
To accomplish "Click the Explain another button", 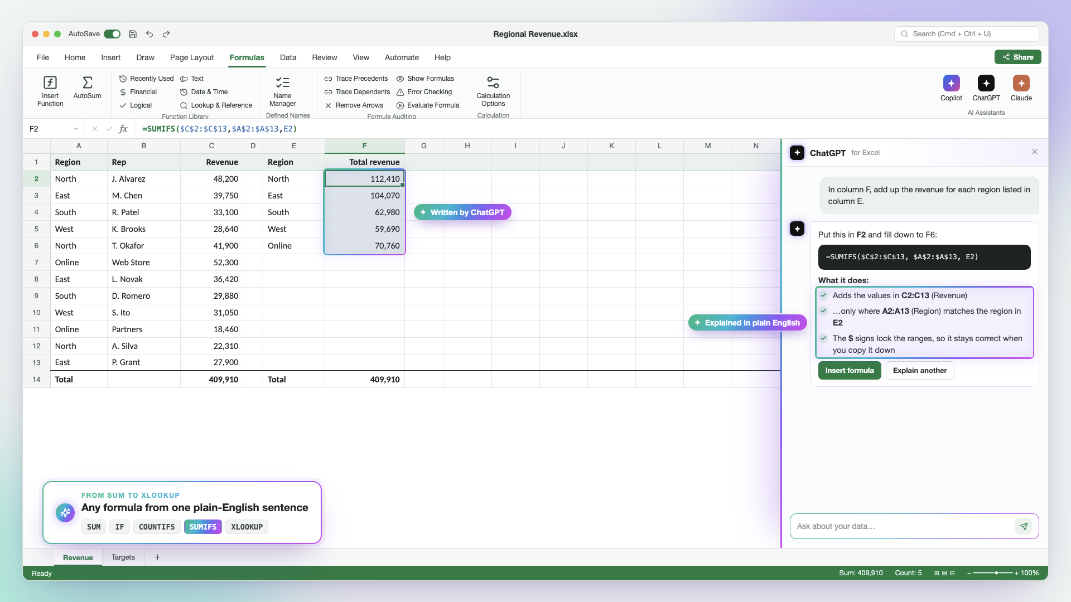I will click(x=920, y=370).
